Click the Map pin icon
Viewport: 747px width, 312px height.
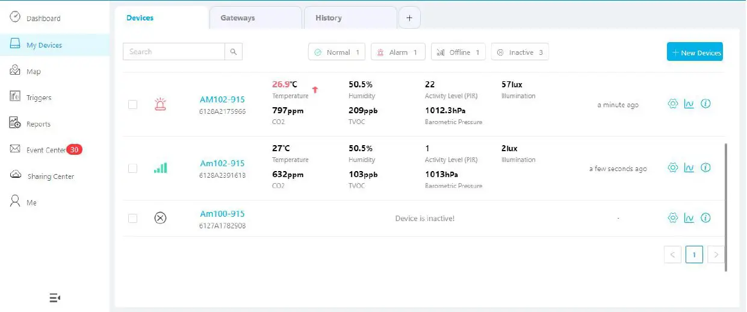click(x=16, y=70)
